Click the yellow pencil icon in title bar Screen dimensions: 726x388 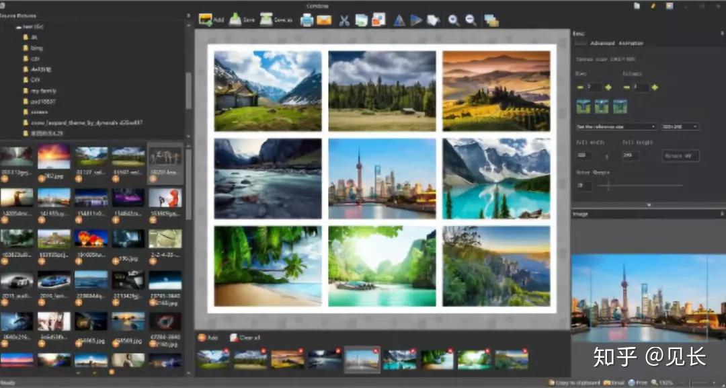point(653,5)
